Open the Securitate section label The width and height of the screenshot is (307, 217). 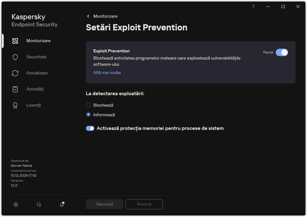tap(36, 57)
